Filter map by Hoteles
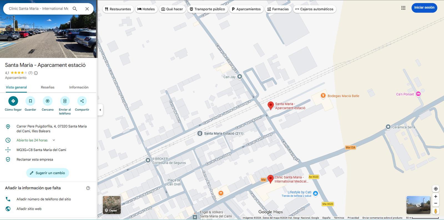This screenshot has height=220, width=444. tap(146, 9)
